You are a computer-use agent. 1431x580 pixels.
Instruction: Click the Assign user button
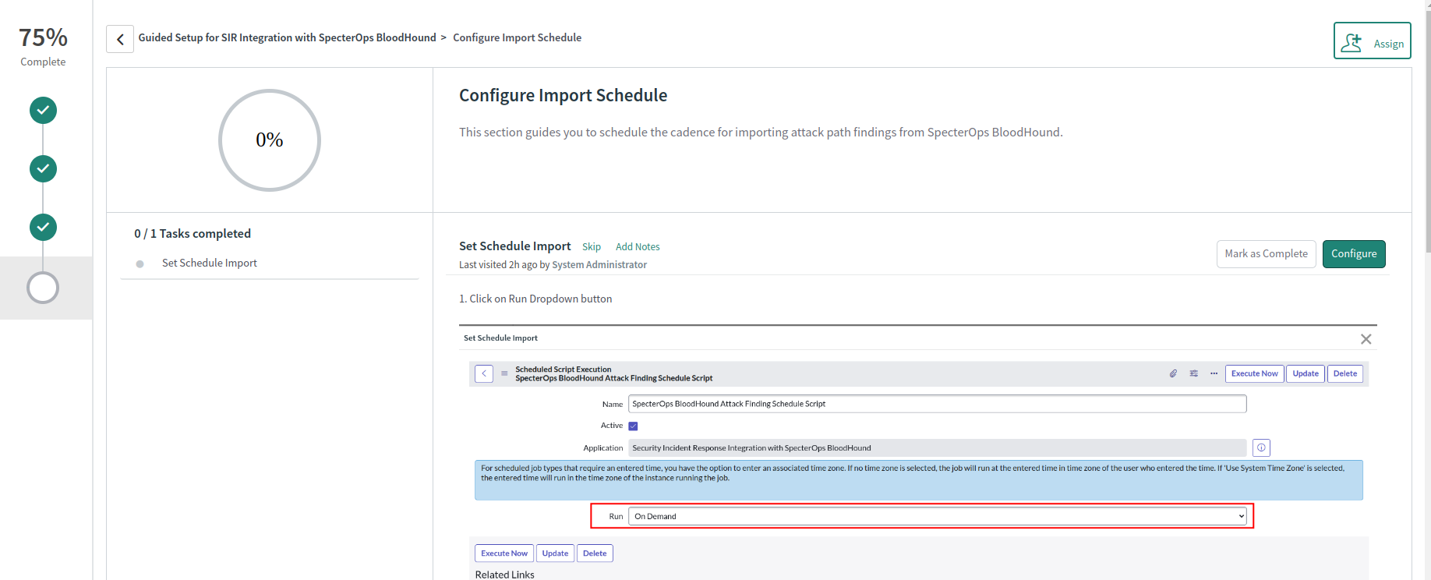click(x=1373, y=41)
